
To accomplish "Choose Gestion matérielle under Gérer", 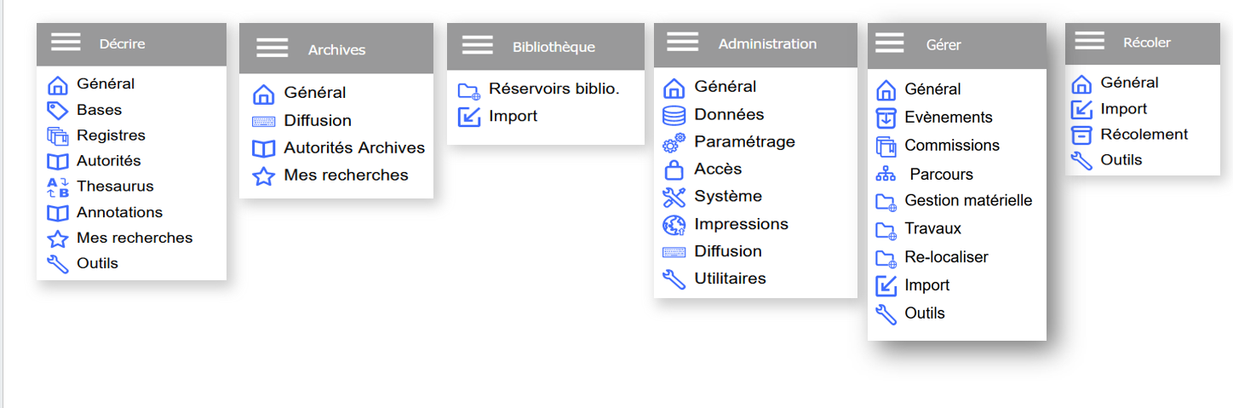I will tap(968, 201).
